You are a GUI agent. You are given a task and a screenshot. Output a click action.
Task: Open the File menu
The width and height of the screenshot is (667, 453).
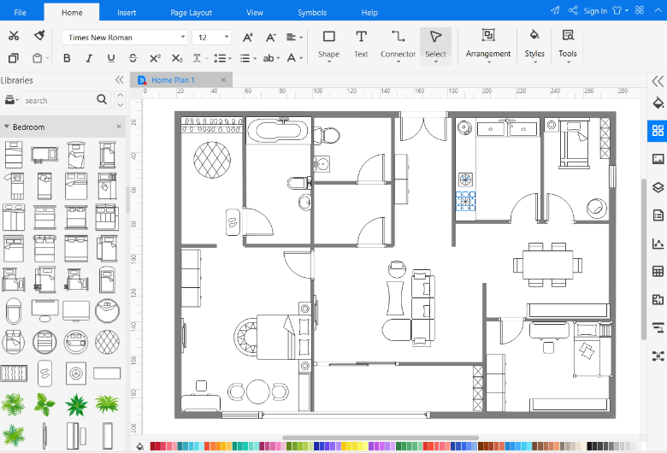tap(20, 12)
